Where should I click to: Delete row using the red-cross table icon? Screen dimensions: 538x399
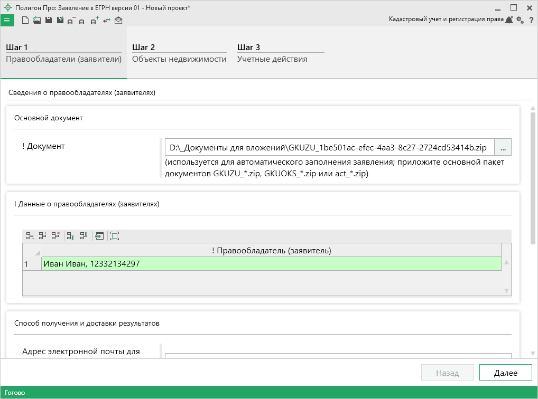tap(55, 236)
